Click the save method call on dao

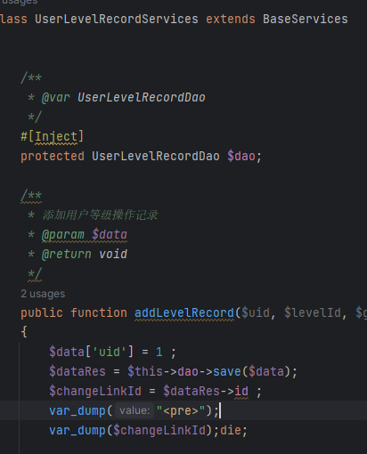pyautogui.click(x=227, y=371)
